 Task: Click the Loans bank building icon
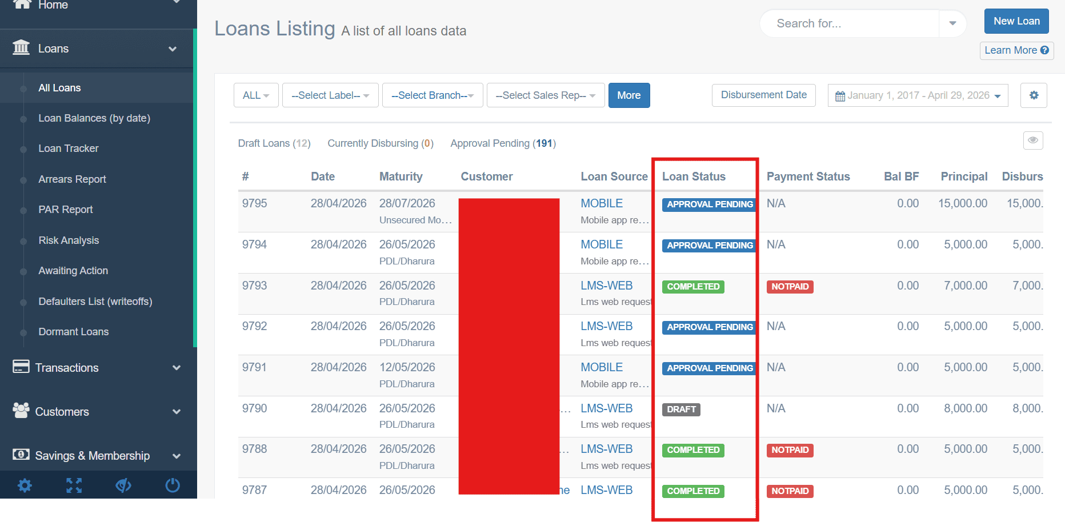tap(21, 47)
